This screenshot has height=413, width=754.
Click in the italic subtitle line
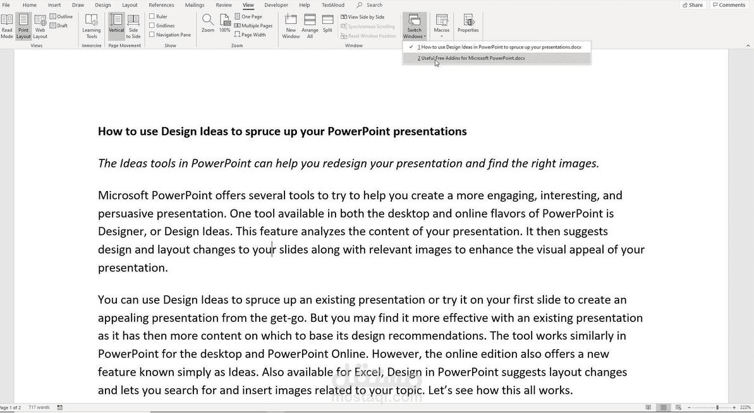[349, 163]
